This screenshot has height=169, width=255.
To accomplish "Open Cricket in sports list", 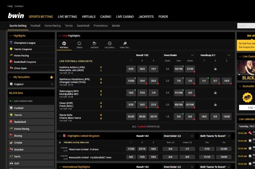I will 31,143.
